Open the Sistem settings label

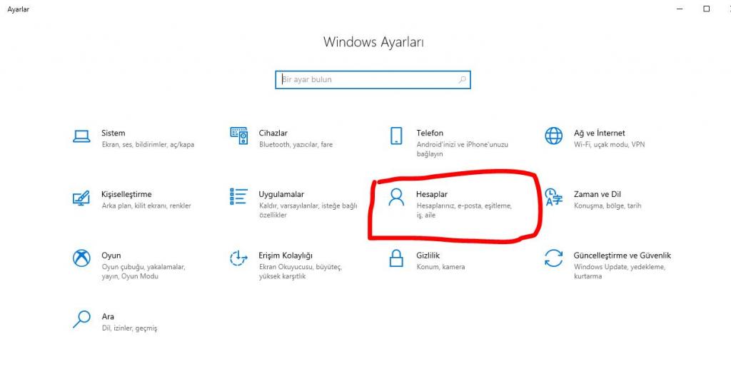pyautogui.click(x=114, y=133)
